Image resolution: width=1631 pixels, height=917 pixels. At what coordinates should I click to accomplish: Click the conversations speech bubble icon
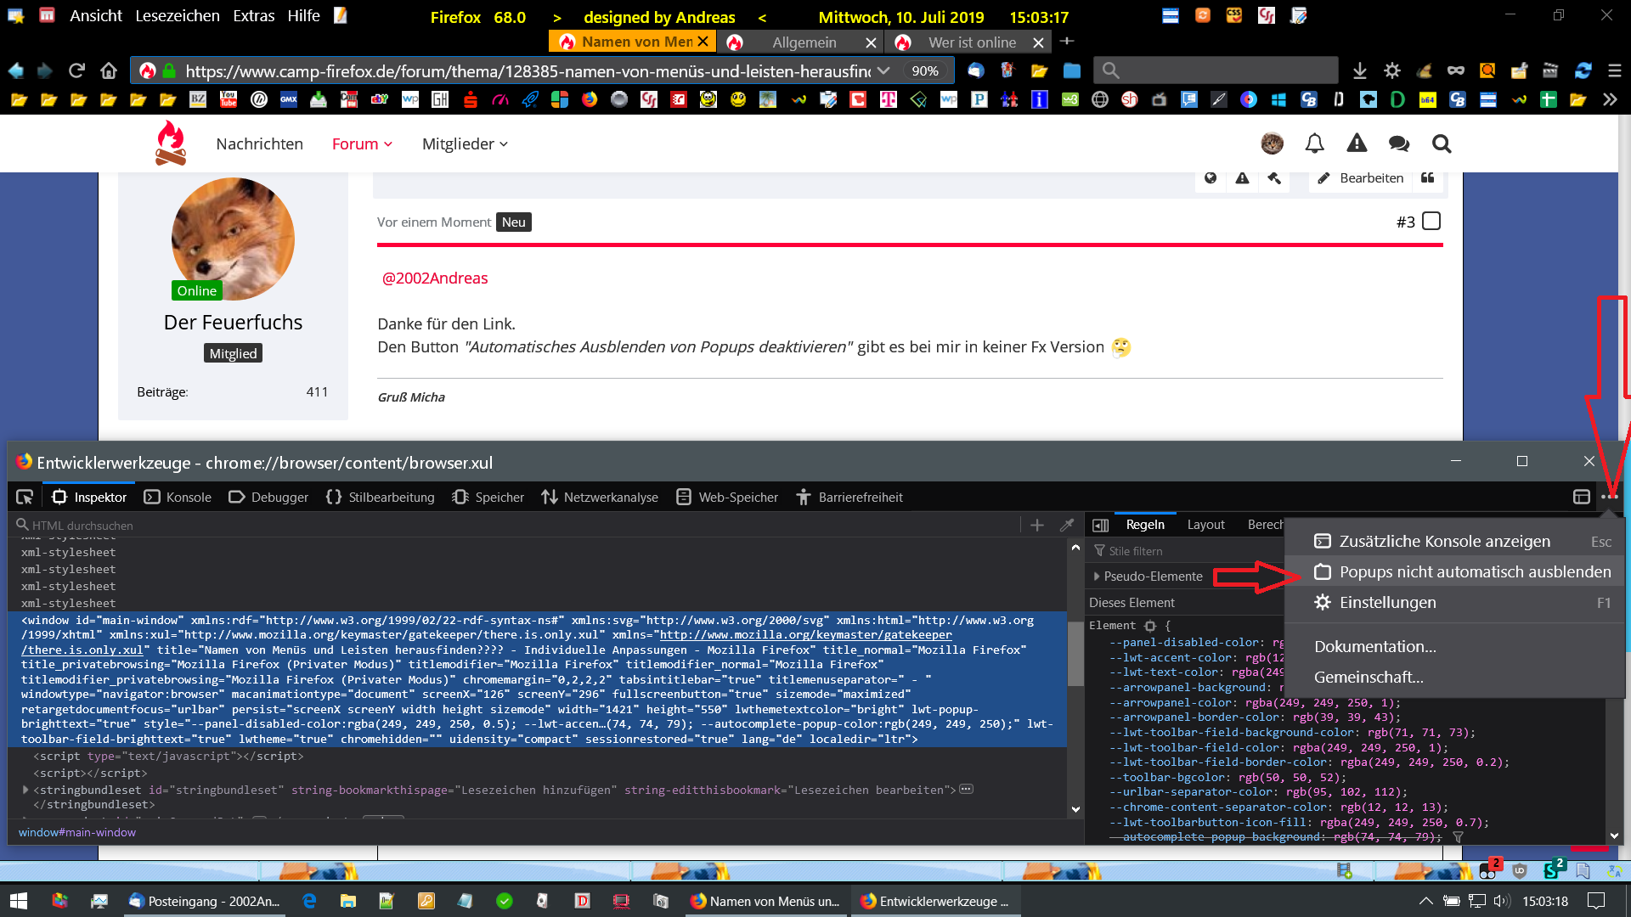tap(1398, 143)
